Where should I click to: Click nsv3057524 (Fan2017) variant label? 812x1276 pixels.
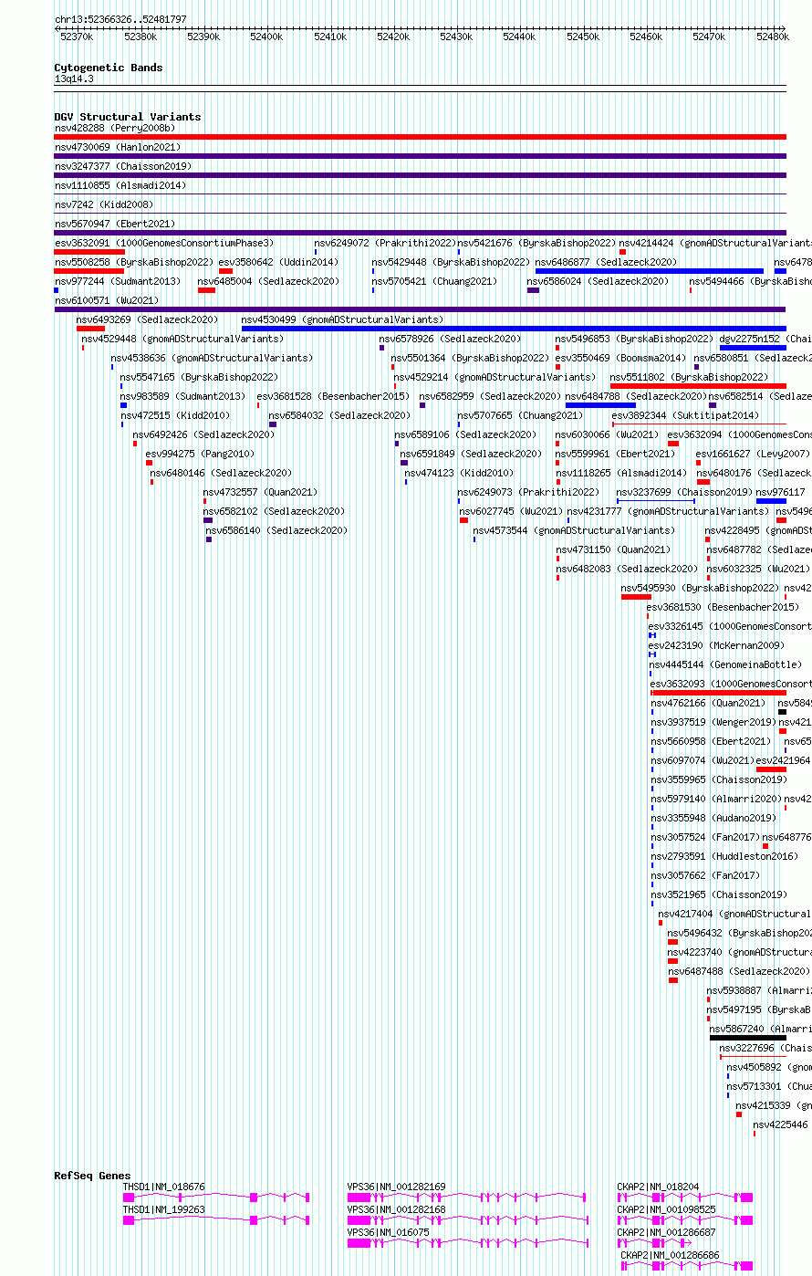point(706,837)
